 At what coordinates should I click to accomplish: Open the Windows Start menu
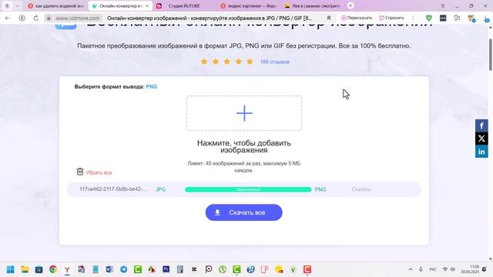point(10,269)
